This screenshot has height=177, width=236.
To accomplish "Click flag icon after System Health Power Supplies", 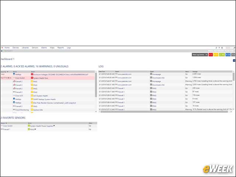I will coord(54,126).
